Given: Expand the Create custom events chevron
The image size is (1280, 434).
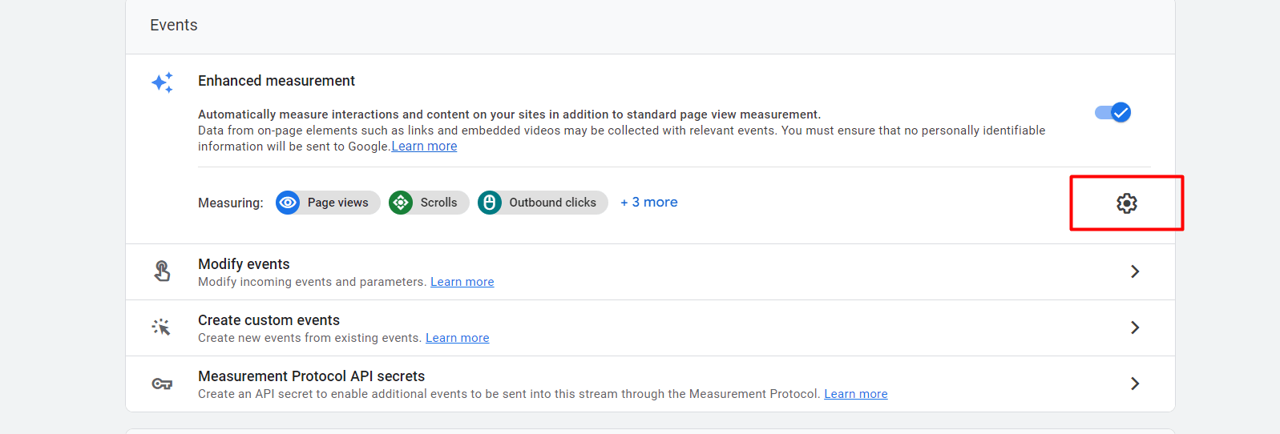Looking at the screenshot, I should tap(1134, 328).
